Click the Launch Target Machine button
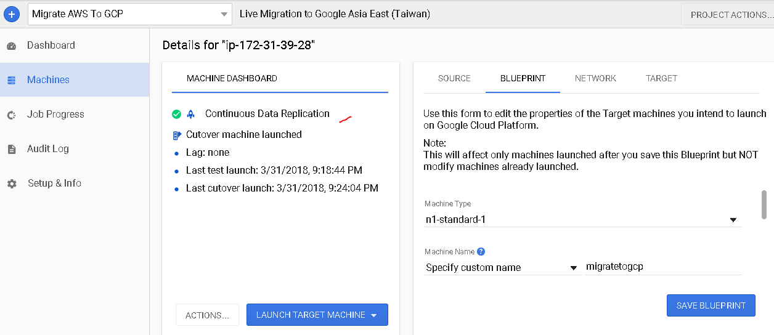The width and height of the screenshot is (774, 335). [317, 315]
